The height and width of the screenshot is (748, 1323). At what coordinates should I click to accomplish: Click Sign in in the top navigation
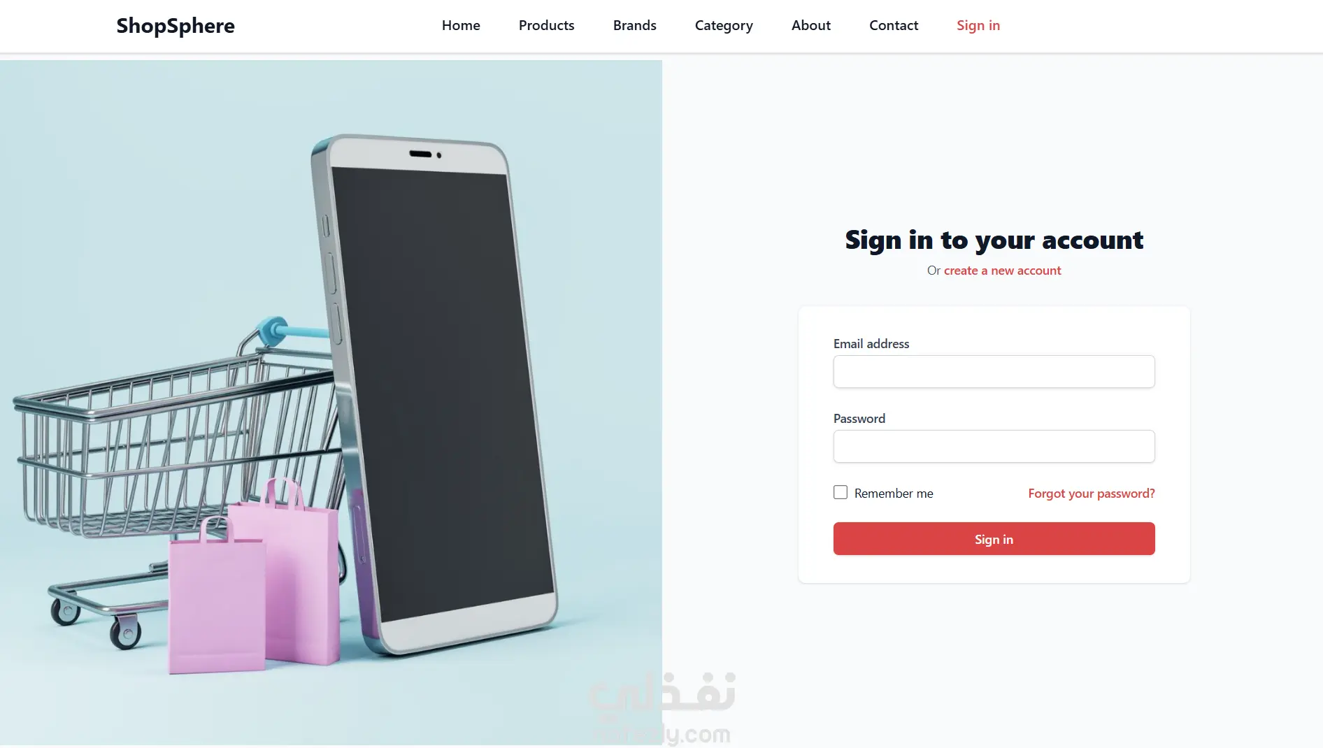click(978, 26)
